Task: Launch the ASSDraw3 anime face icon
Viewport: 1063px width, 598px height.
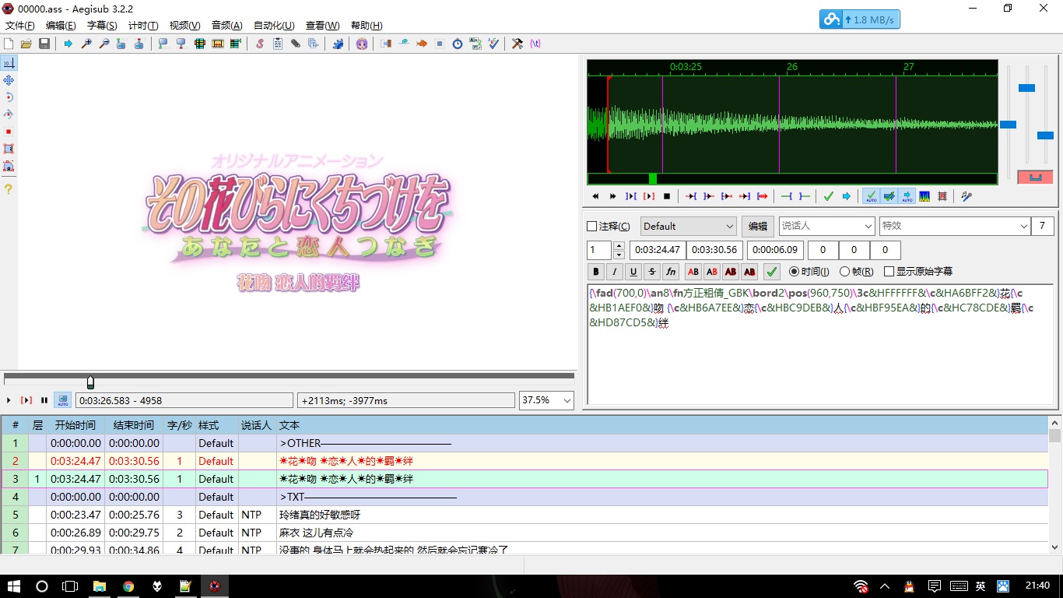Action: click(362, 44)
